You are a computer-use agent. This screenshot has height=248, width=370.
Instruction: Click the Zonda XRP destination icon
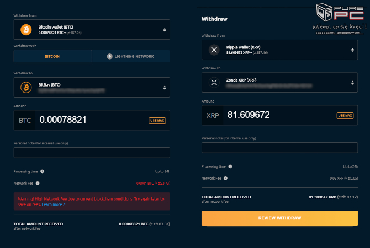[214, 83]
